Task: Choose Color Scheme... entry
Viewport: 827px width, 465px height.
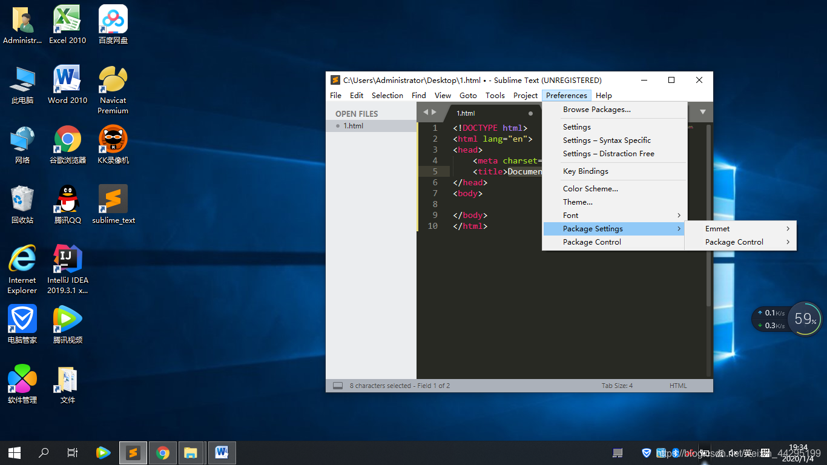Action: (614, 189)
